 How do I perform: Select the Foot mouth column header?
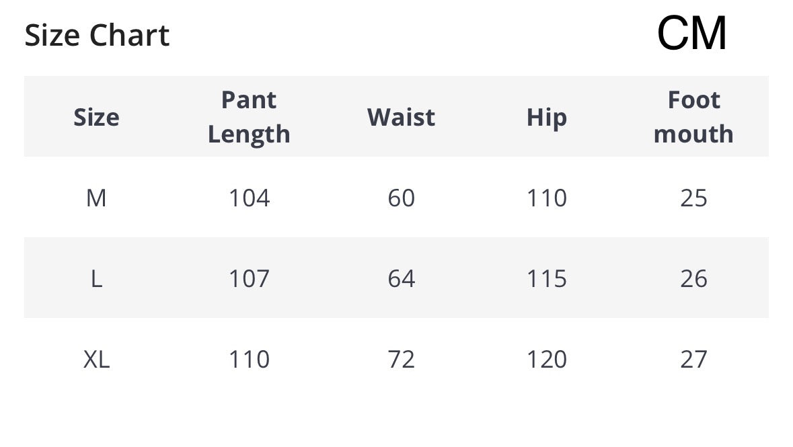tap(693, 116)
